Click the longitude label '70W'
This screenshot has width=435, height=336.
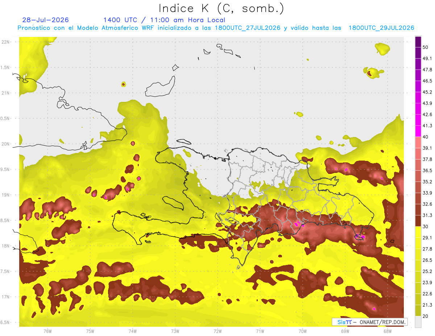pyautogui.click(x=302, y=331)
